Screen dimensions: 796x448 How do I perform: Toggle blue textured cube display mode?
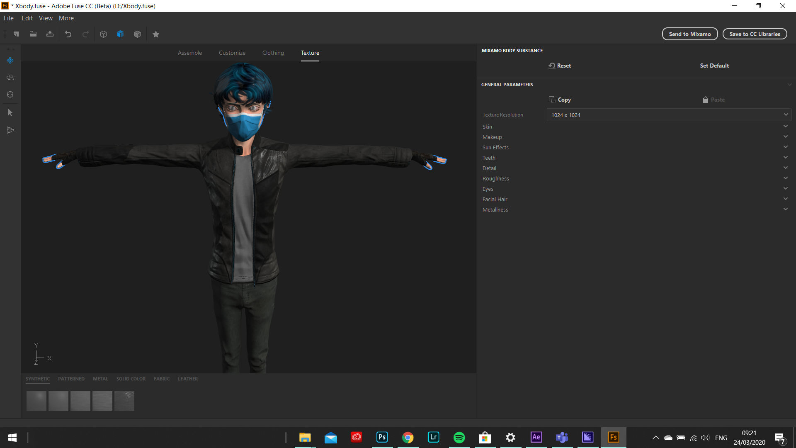(x=121, y=34)
